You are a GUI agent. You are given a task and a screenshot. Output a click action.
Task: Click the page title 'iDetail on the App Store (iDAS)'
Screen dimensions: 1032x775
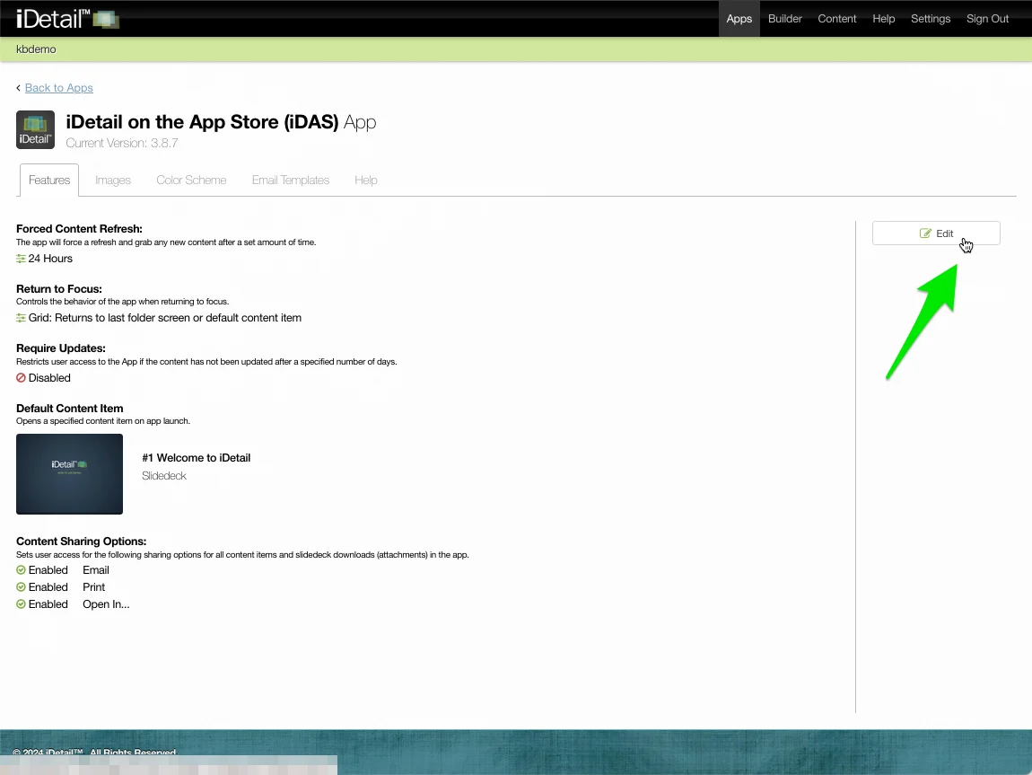tap(202, 122)
